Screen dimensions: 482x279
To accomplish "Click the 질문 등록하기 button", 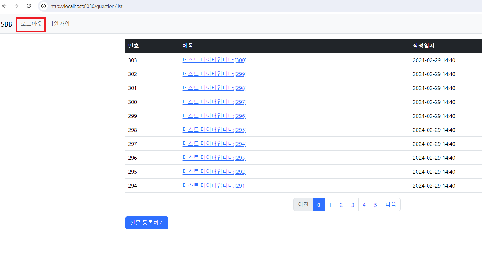I will pyautogui.click(x=147, y=223).
